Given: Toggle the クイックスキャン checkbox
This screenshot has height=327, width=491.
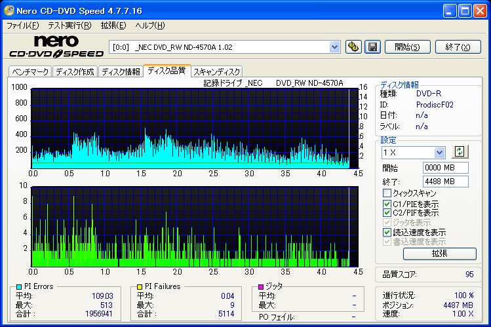Looking at the screenshot, I should pyautogui.click(x=387, y=193).
